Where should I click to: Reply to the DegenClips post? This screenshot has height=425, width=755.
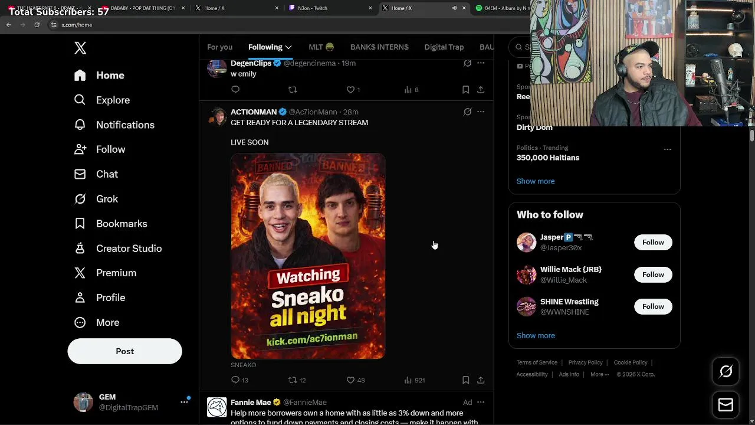pyautogui.click(x=235, y=90)
